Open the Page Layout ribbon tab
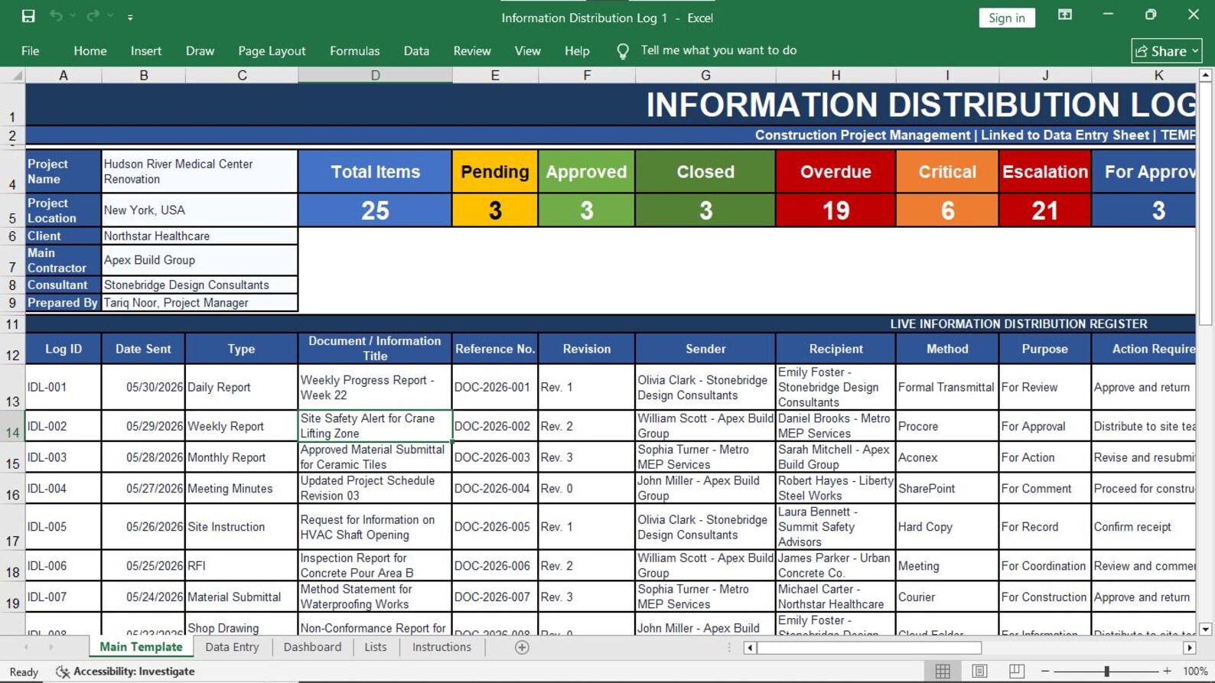This screenshot has height=683, width=1215. click(x=272, y=51)
